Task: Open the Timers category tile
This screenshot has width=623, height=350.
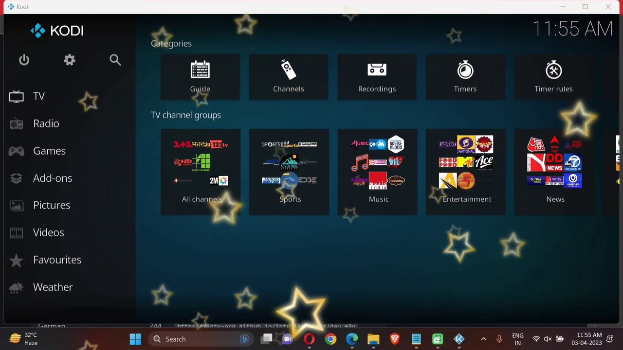Action: (x=465, y=77)
